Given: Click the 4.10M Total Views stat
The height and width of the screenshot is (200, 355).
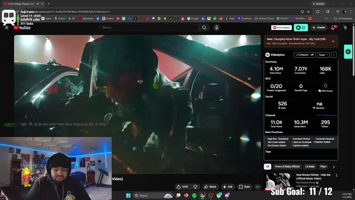Looking at the screenshot, I should tap(276, 70).
